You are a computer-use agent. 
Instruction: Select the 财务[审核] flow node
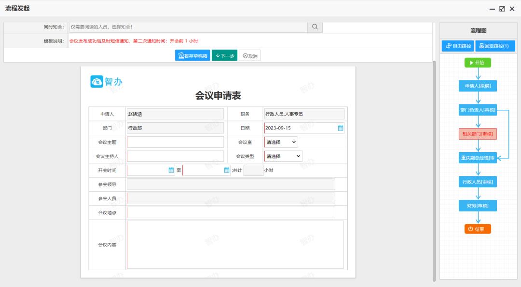click(478, 205)
